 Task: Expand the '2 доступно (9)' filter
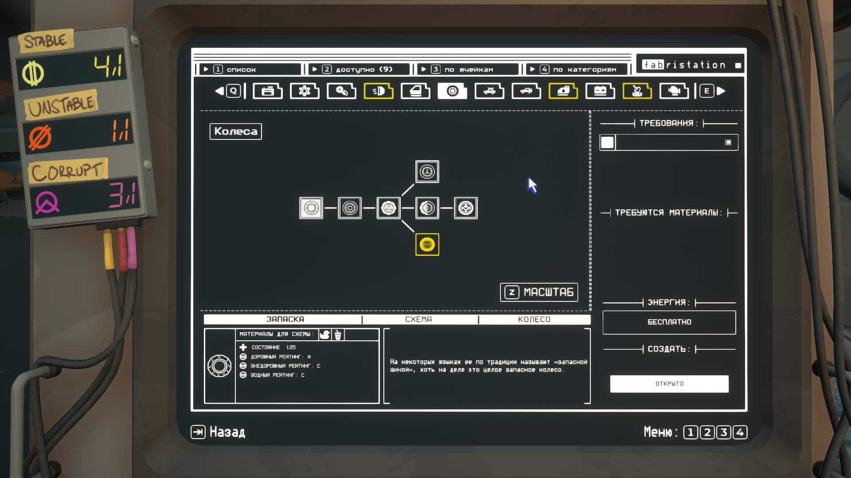tap(359, 69)
